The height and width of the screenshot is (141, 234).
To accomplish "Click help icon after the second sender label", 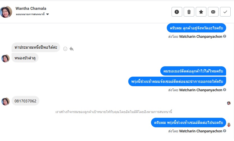I will pos(224,90).
